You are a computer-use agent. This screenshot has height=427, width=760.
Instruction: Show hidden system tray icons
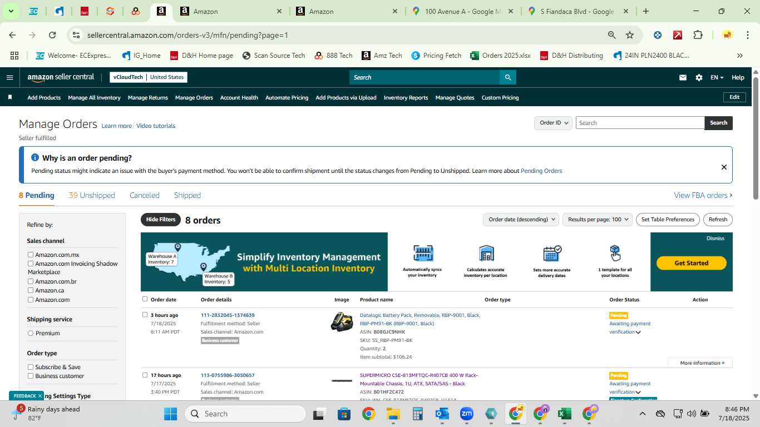pyautogui.click(x=642, y=414)
